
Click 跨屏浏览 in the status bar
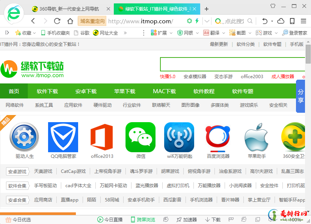tap(143, 219)
